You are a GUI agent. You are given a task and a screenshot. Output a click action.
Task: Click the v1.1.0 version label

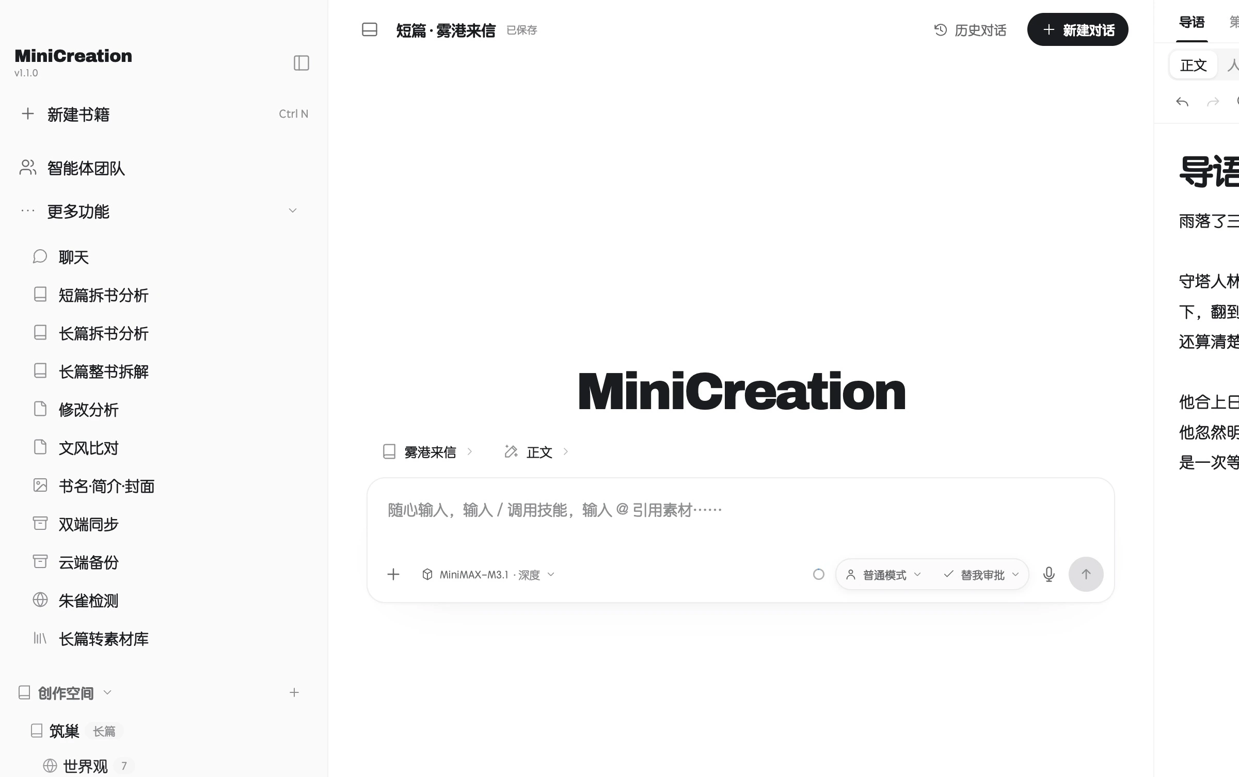[26, 73]
